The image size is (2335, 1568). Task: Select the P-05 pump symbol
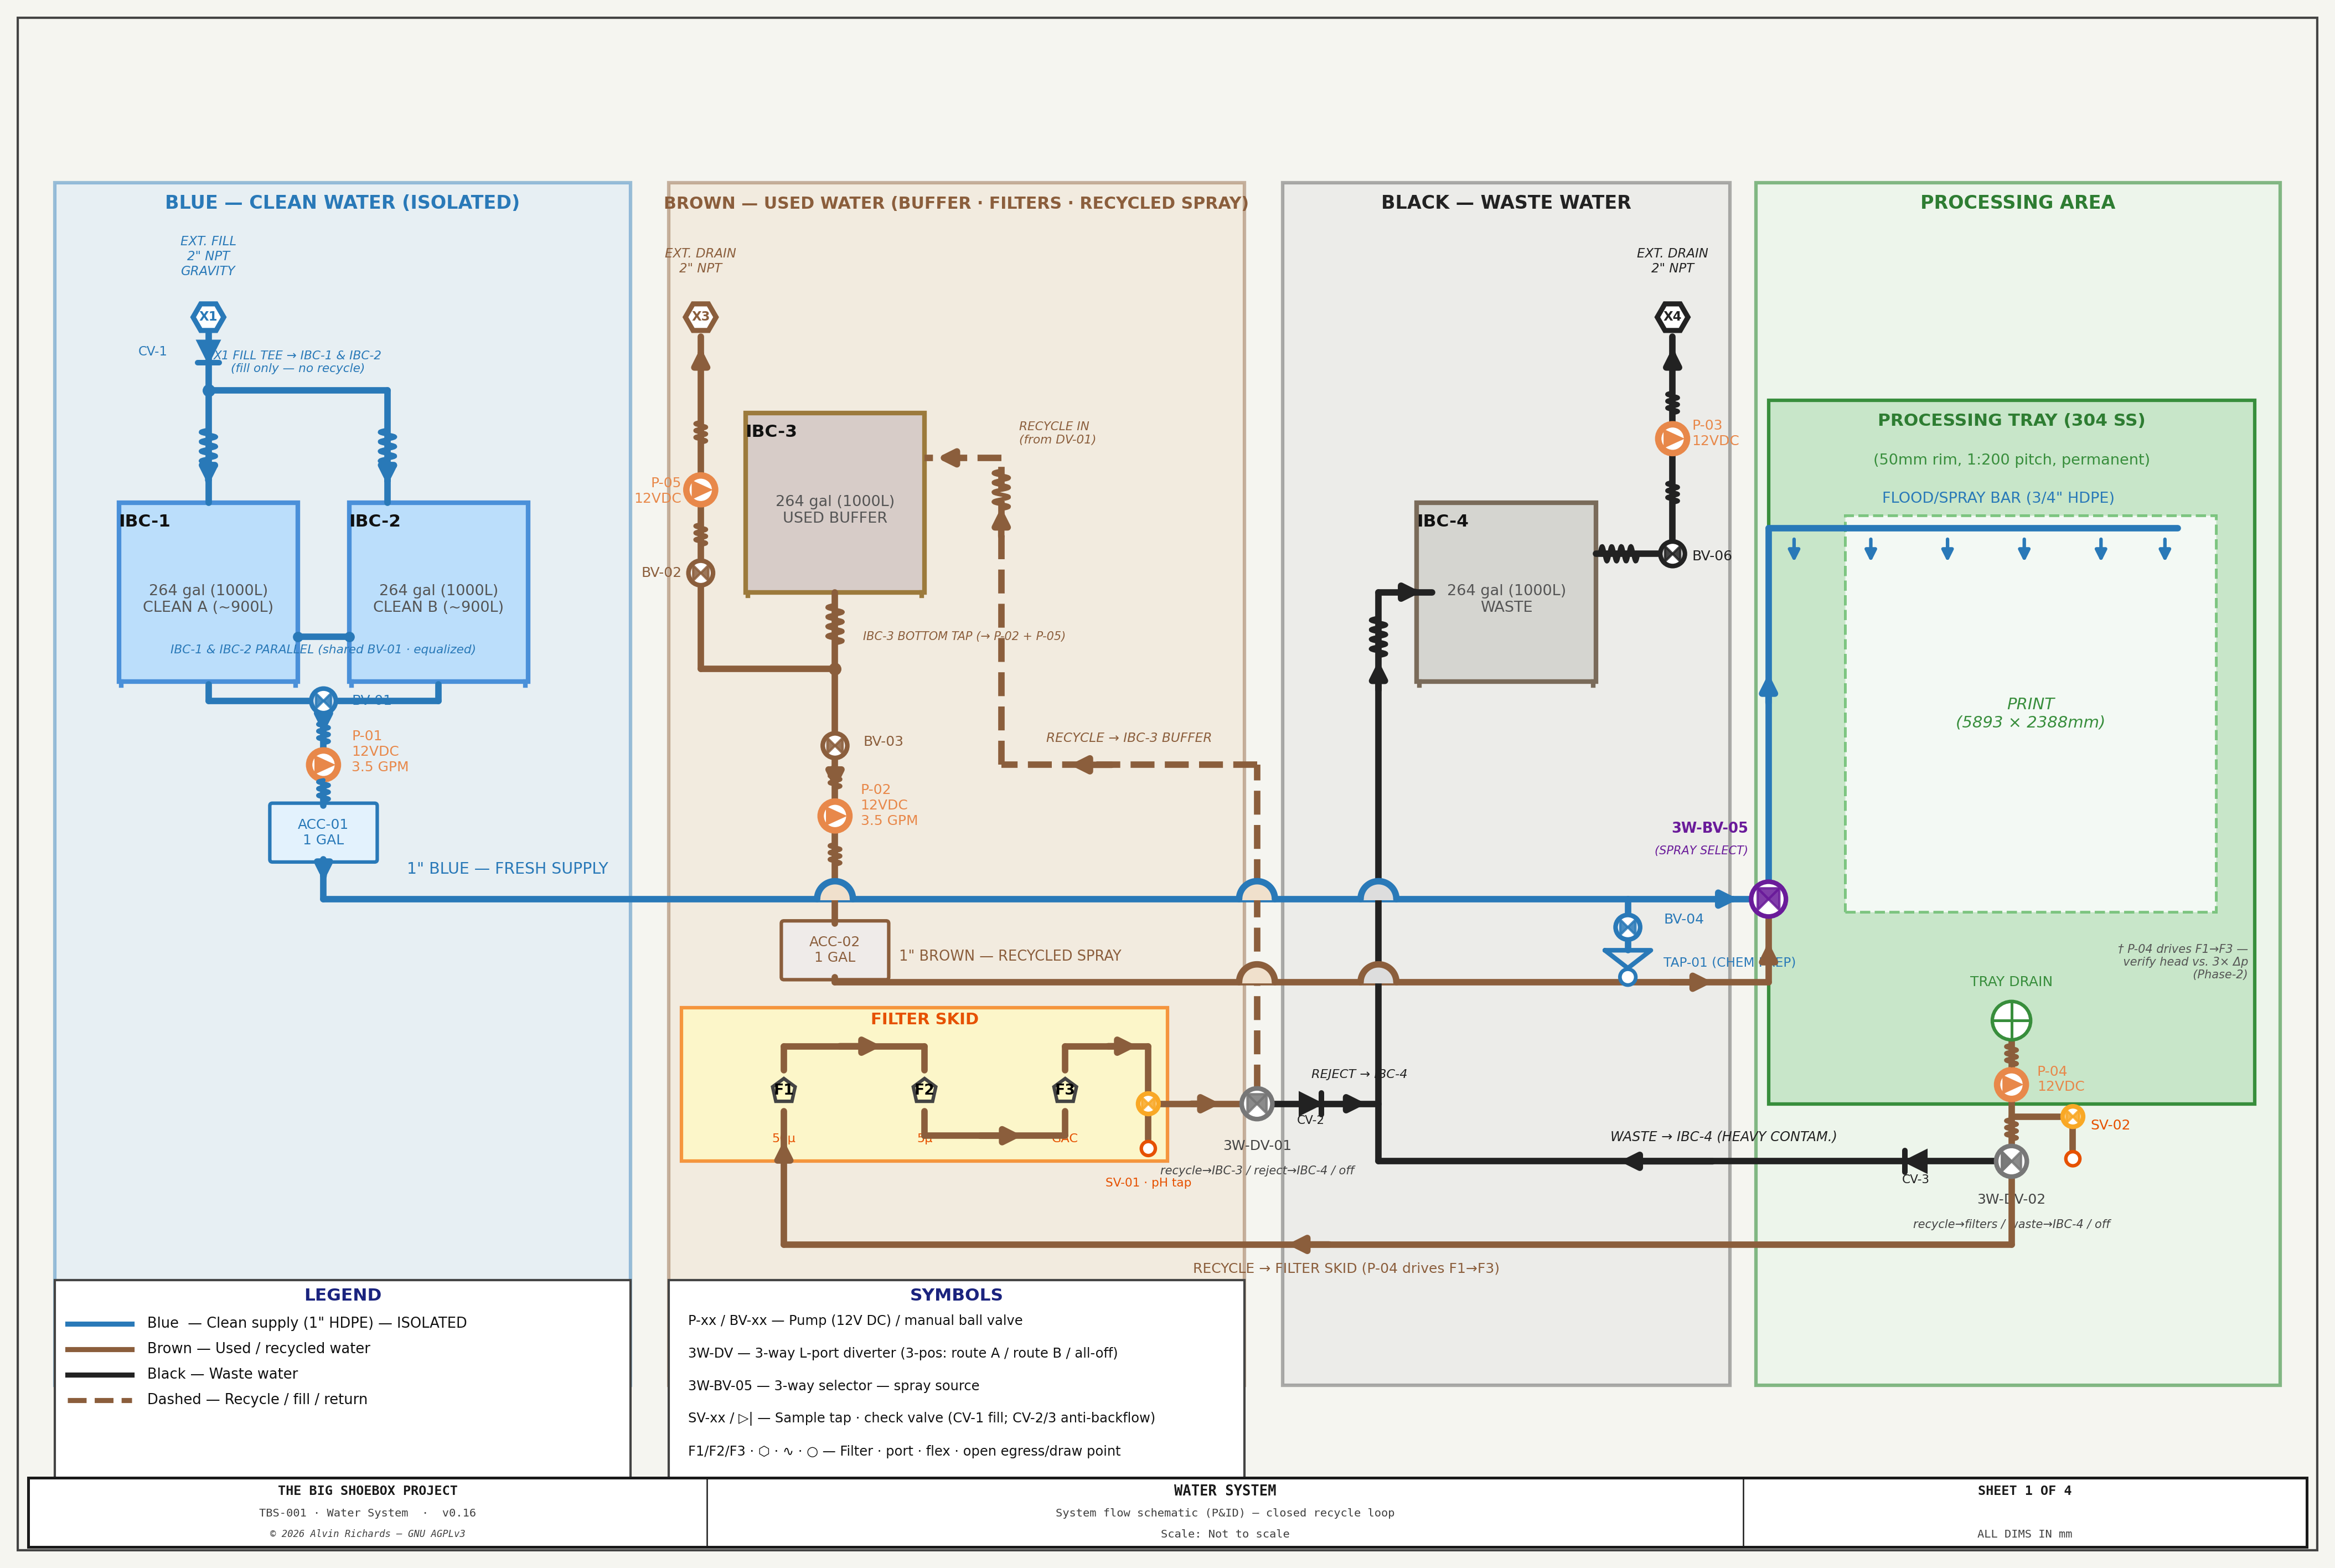(701, 490)
